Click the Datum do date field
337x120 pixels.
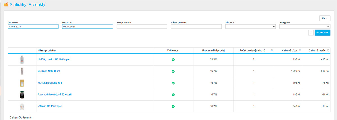pyautogui.click(x=87, y=27)
